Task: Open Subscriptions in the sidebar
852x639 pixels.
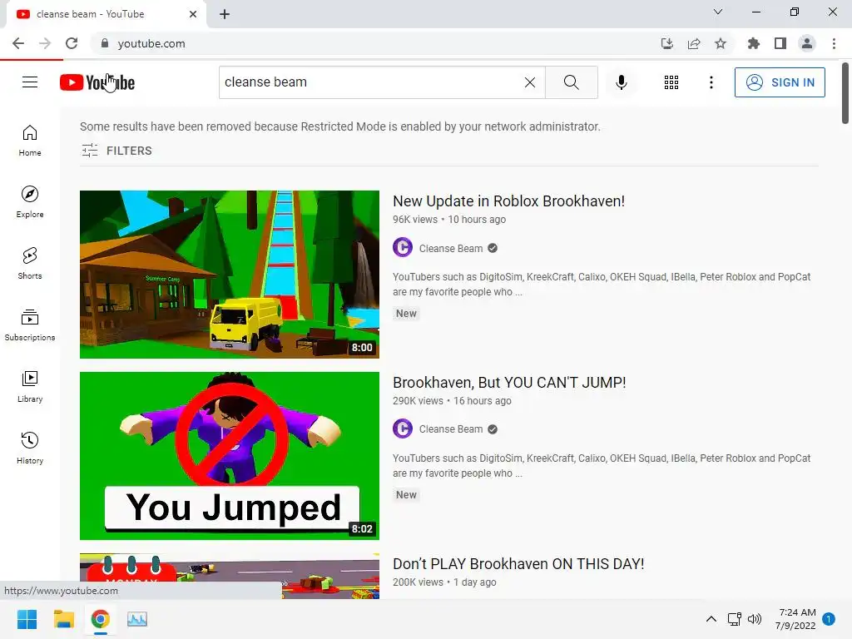Action: [30, 325]
